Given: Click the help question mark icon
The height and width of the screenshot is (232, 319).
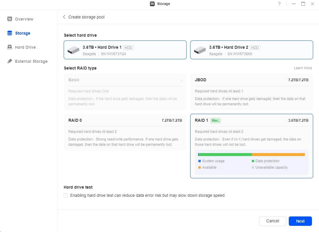Looking at the screenshot, I should coord(279,4).
